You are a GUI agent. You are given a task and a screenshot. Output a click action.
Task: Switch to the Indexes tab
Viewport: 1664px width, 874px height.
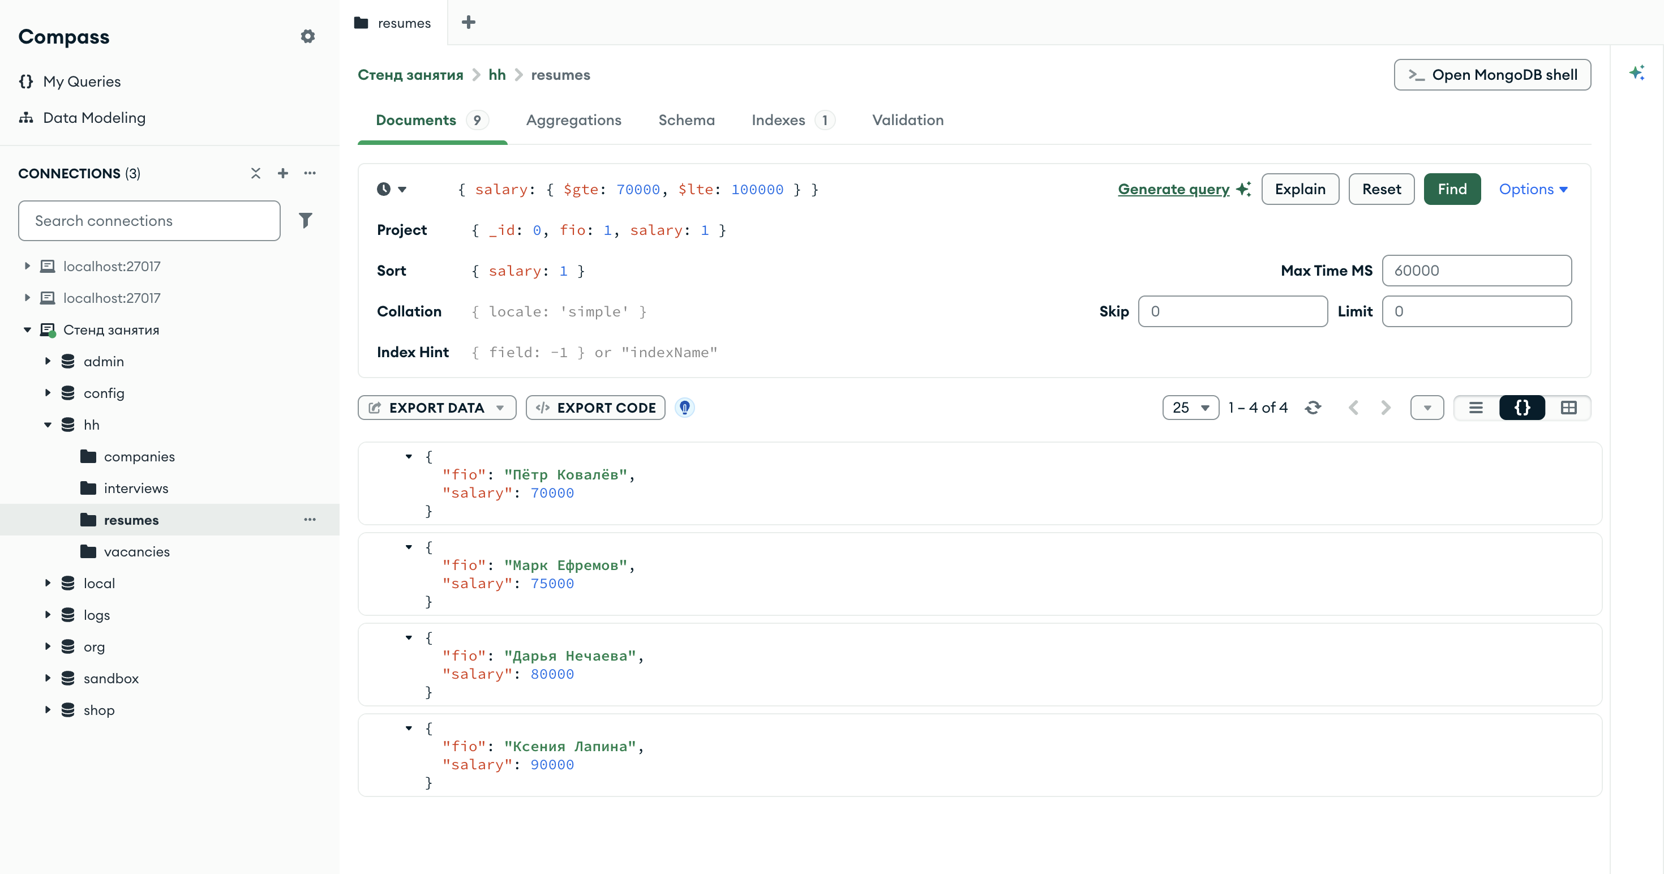[x=792, y=120]
